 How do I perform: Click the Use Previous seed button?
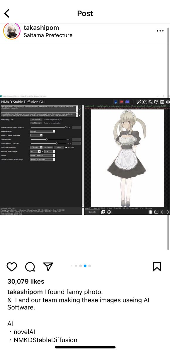point(48,147)
